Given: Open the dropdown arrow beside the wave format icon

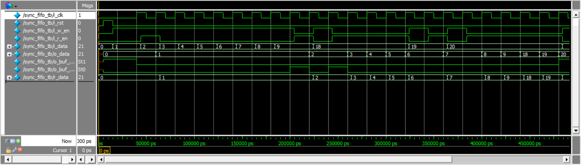Looking at the screenshot, I should coord(16,6).
